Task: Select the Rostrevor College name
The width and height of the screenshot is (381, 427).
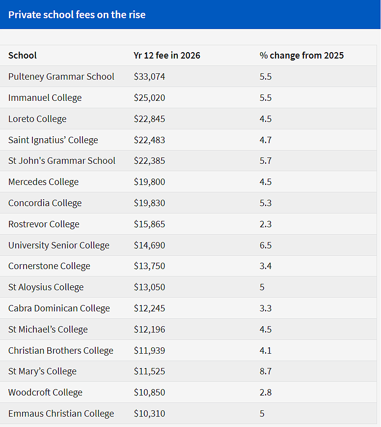Action: click(x=44, y=224)
